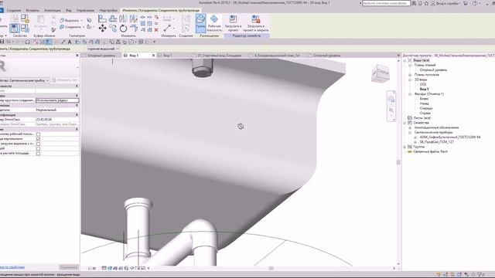Select the Спереди elevation in Project Browser

pyautogui.click(x=426, y=108)
